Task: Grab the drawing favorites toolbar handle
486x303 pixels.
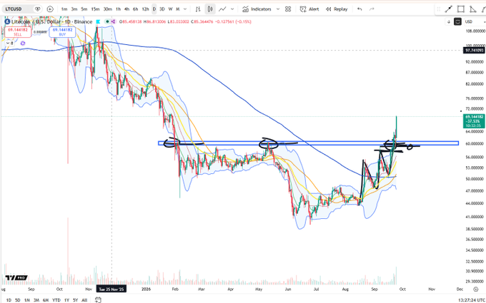Action: (438, 9)
